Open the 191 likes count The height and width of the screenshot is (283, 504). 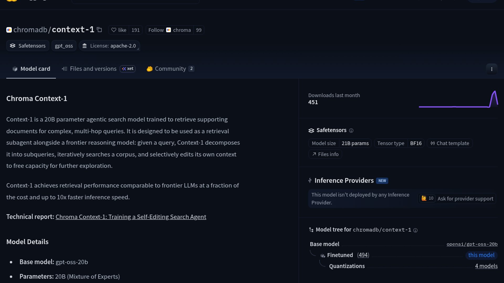pyautogui.click(x=135, y=30)
